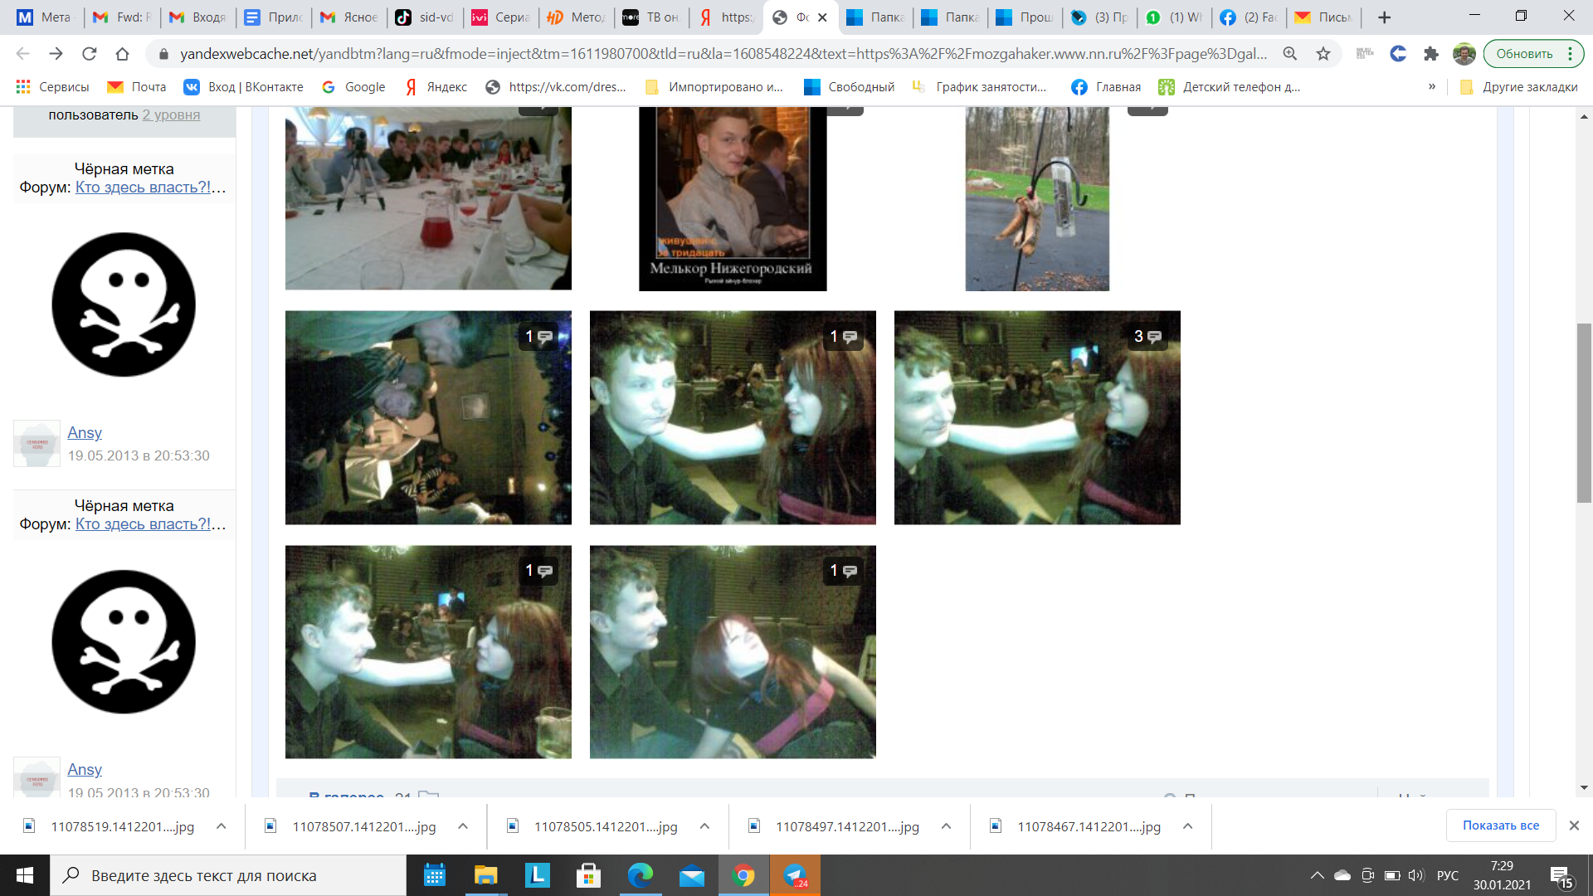The width and height of the screenshot is (1593, 896).
Task: Click the Показать все button
Action: click(1500, 825)
